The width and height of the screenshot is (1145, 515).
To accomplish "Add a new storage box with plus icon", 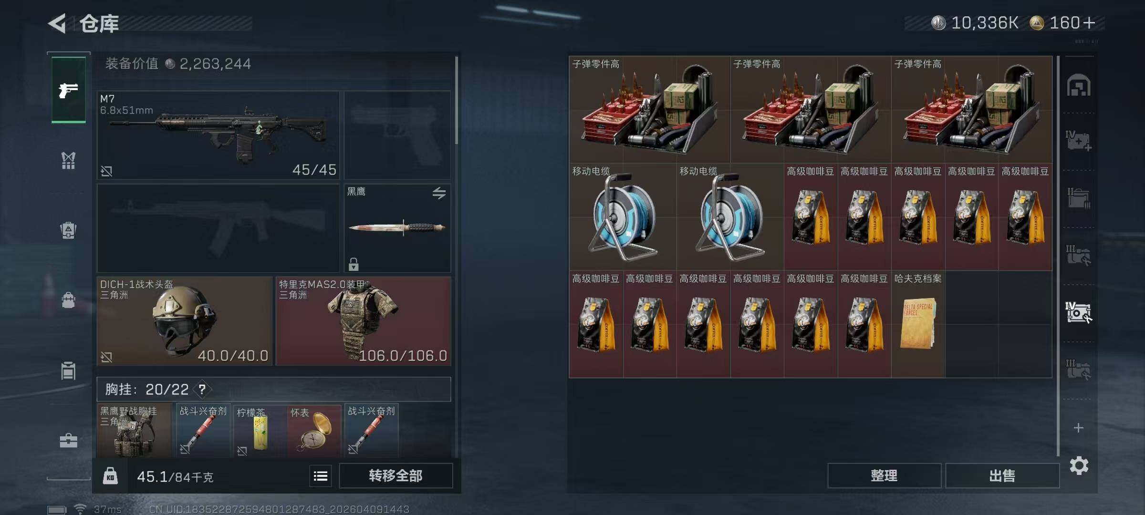I will (1079, 428).
